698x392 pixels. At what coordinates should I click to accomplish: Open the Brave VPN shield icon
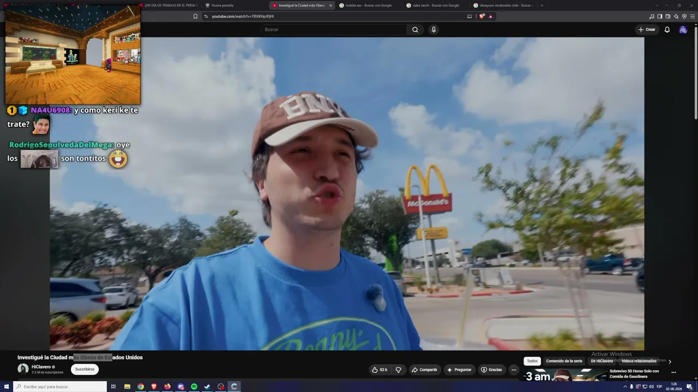(x=684, y=16)
